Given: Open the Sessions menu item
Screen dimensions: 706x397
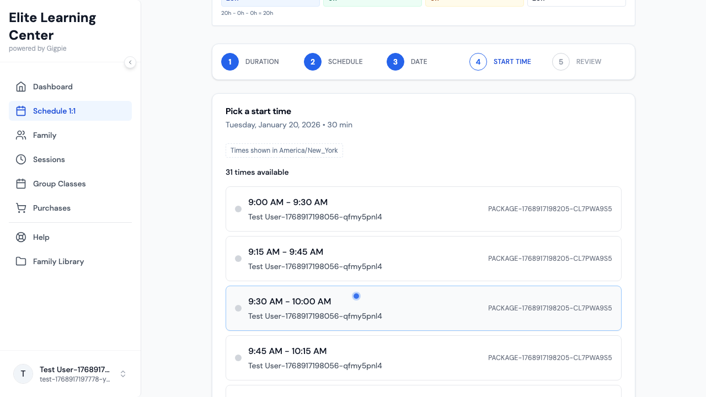Looking at the screenshot, I should (49, 159).
